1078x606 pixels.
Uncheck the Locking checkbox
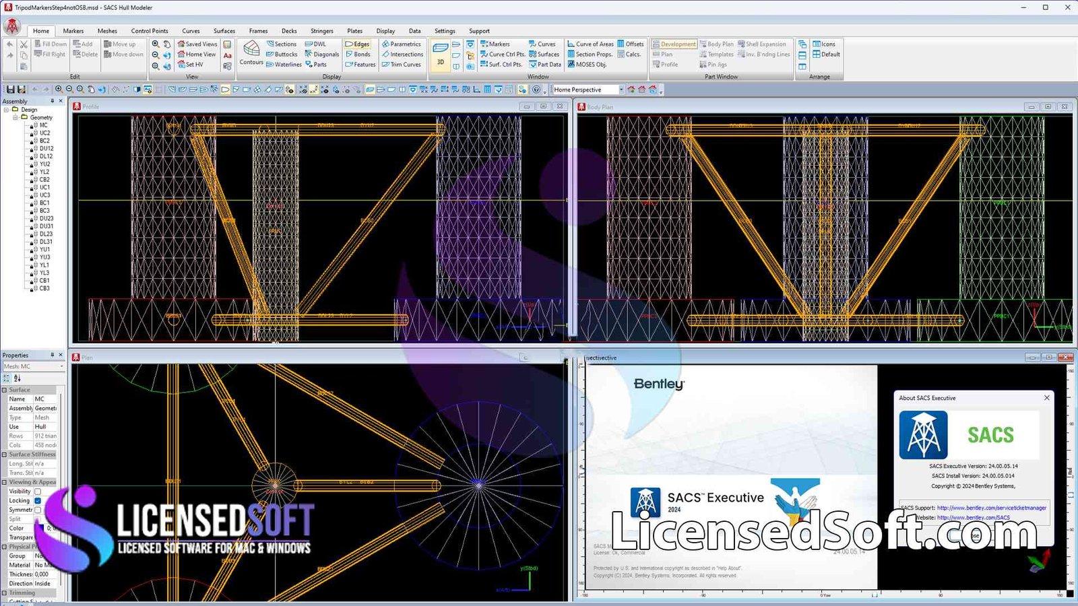click(x=38, y=501)
